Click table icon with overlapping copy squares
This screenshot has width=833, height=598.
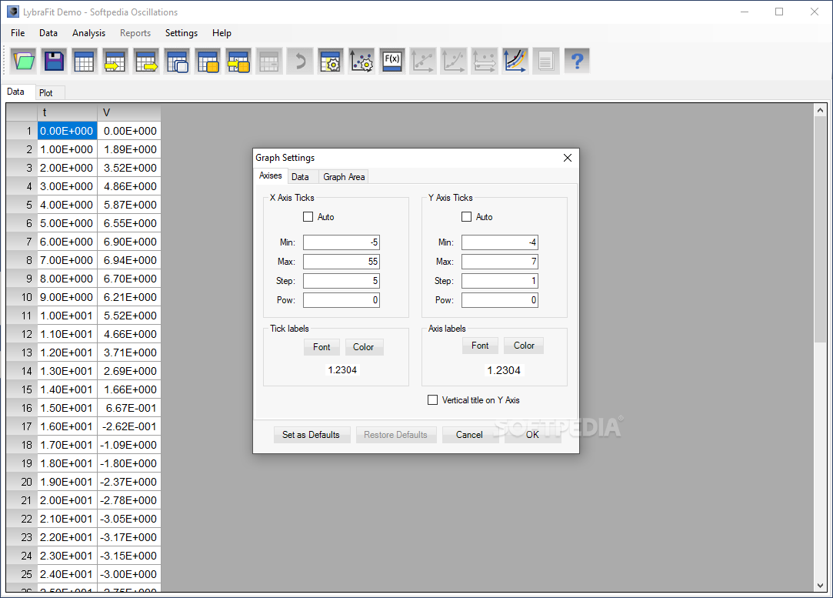tap(177, 61)
